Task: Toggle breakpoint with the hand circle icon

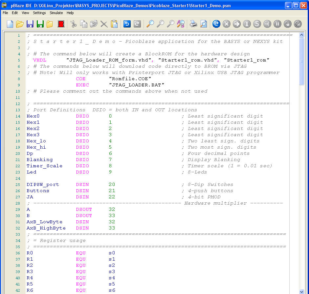Action: [288, 24]
